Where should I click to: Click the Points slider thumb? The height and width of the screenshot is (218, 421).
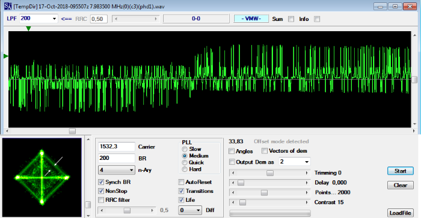[x=264, y=193]
